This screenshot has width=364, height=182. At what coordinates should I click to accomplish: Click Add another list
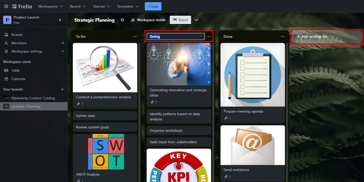point(326,37)
